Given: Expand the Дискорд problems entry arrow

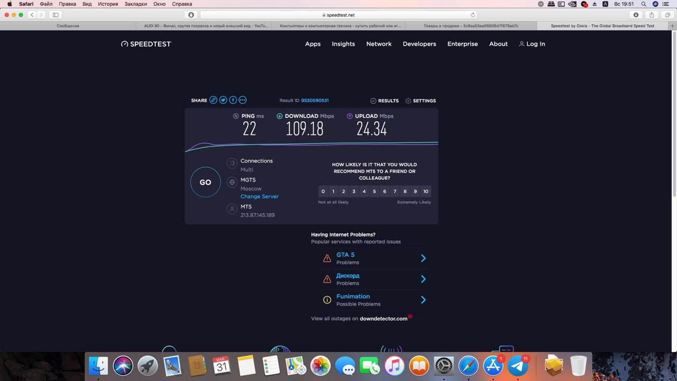Looking at the screenshot, I should tap(423, 279).
